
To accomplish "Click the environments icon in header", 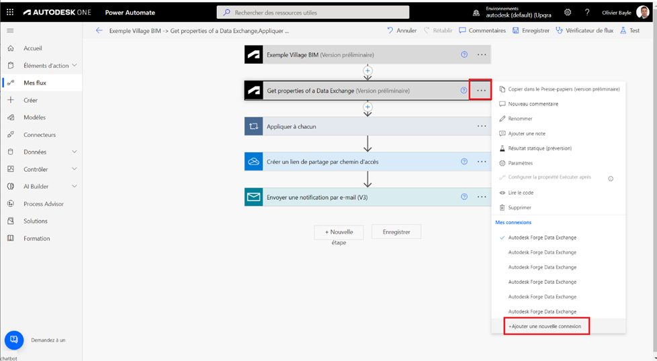I will point(476,13).
